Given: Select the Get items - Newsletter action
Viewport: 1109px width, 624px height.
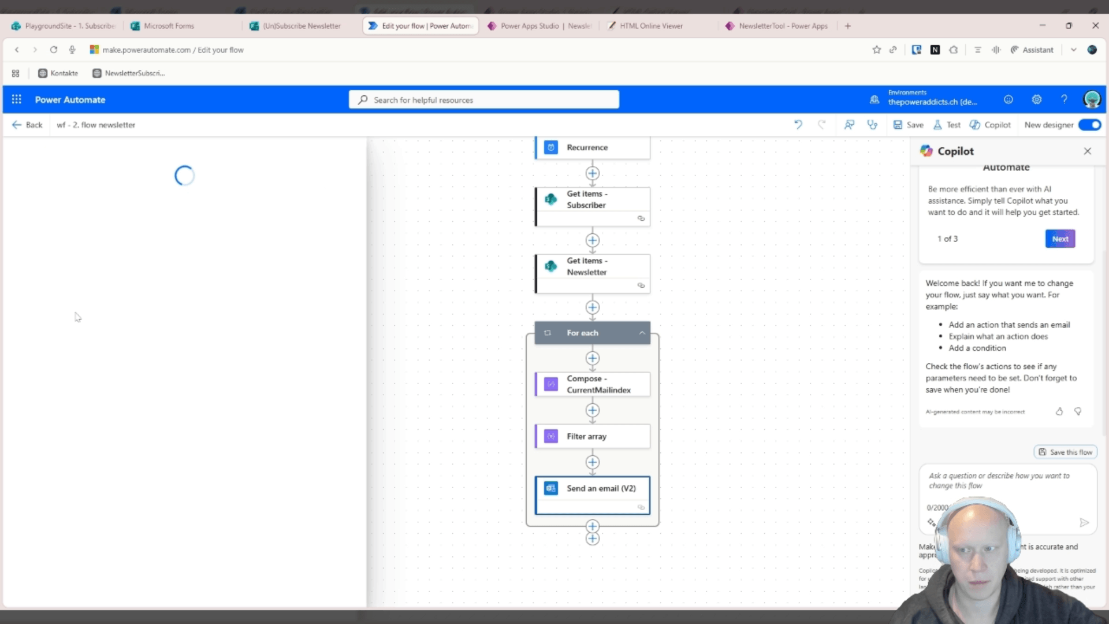Looking at the screenshot, I should tap(593, 273).
